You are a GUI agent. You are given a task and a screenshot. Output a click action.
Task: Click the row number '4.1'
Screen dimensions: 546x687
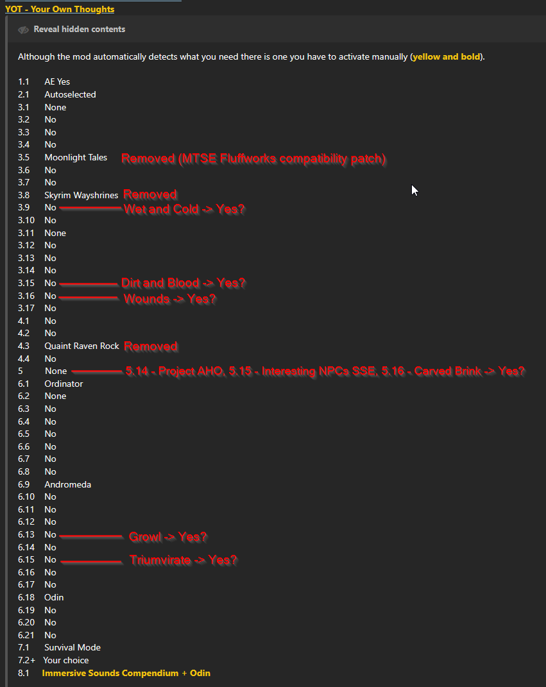click(24, 321)
